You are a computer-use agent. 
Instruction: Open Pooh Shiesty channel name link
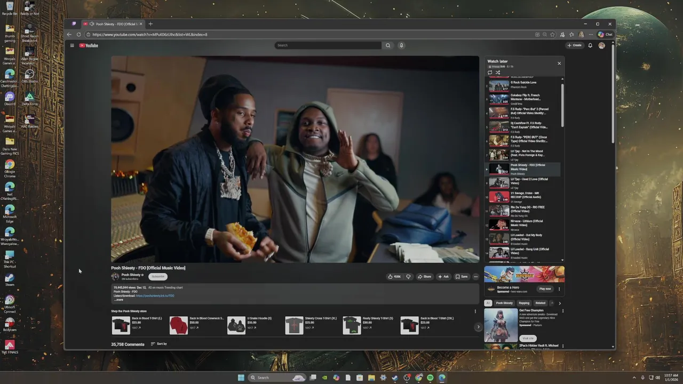tap(131, 275)
